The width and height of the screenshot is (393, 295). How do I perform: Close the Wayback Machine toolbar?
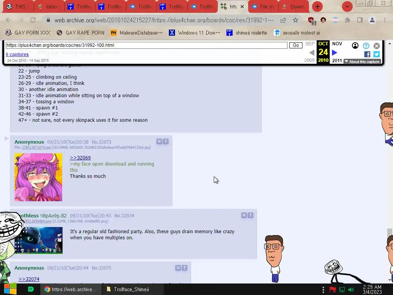coord(376,46)
